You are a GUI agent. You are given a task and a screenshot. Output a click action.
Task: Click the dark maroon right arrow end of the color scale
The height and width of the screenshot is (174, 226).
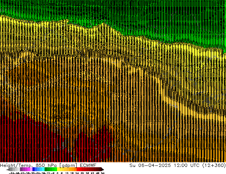tap(103, 169)
